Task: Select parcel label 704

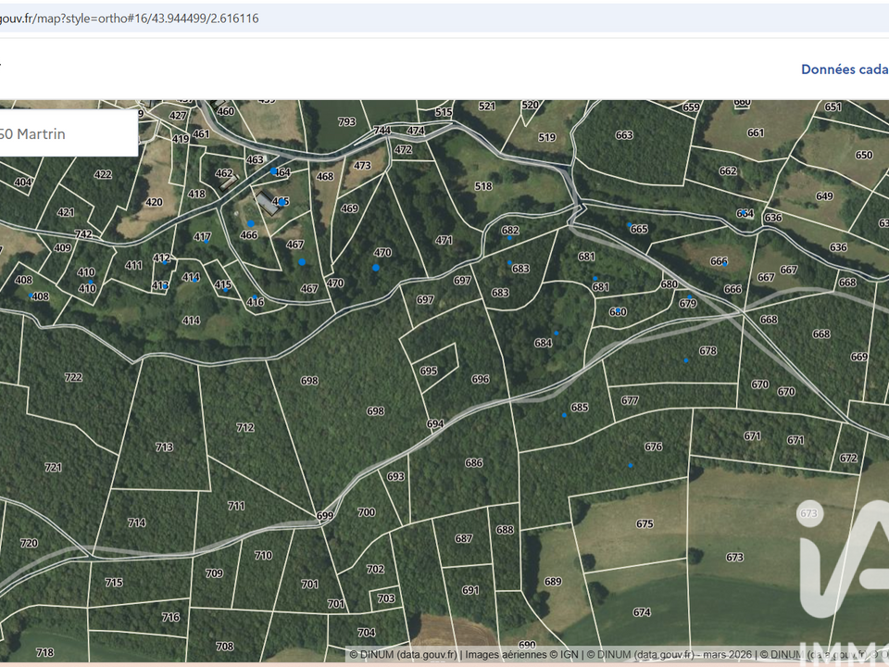Action: pos(367,632)
